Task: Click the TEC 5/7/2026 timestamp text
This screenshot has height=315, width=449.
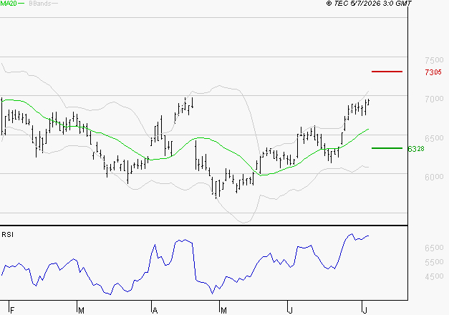Action: pyautogui.click(x=369, y=4)
